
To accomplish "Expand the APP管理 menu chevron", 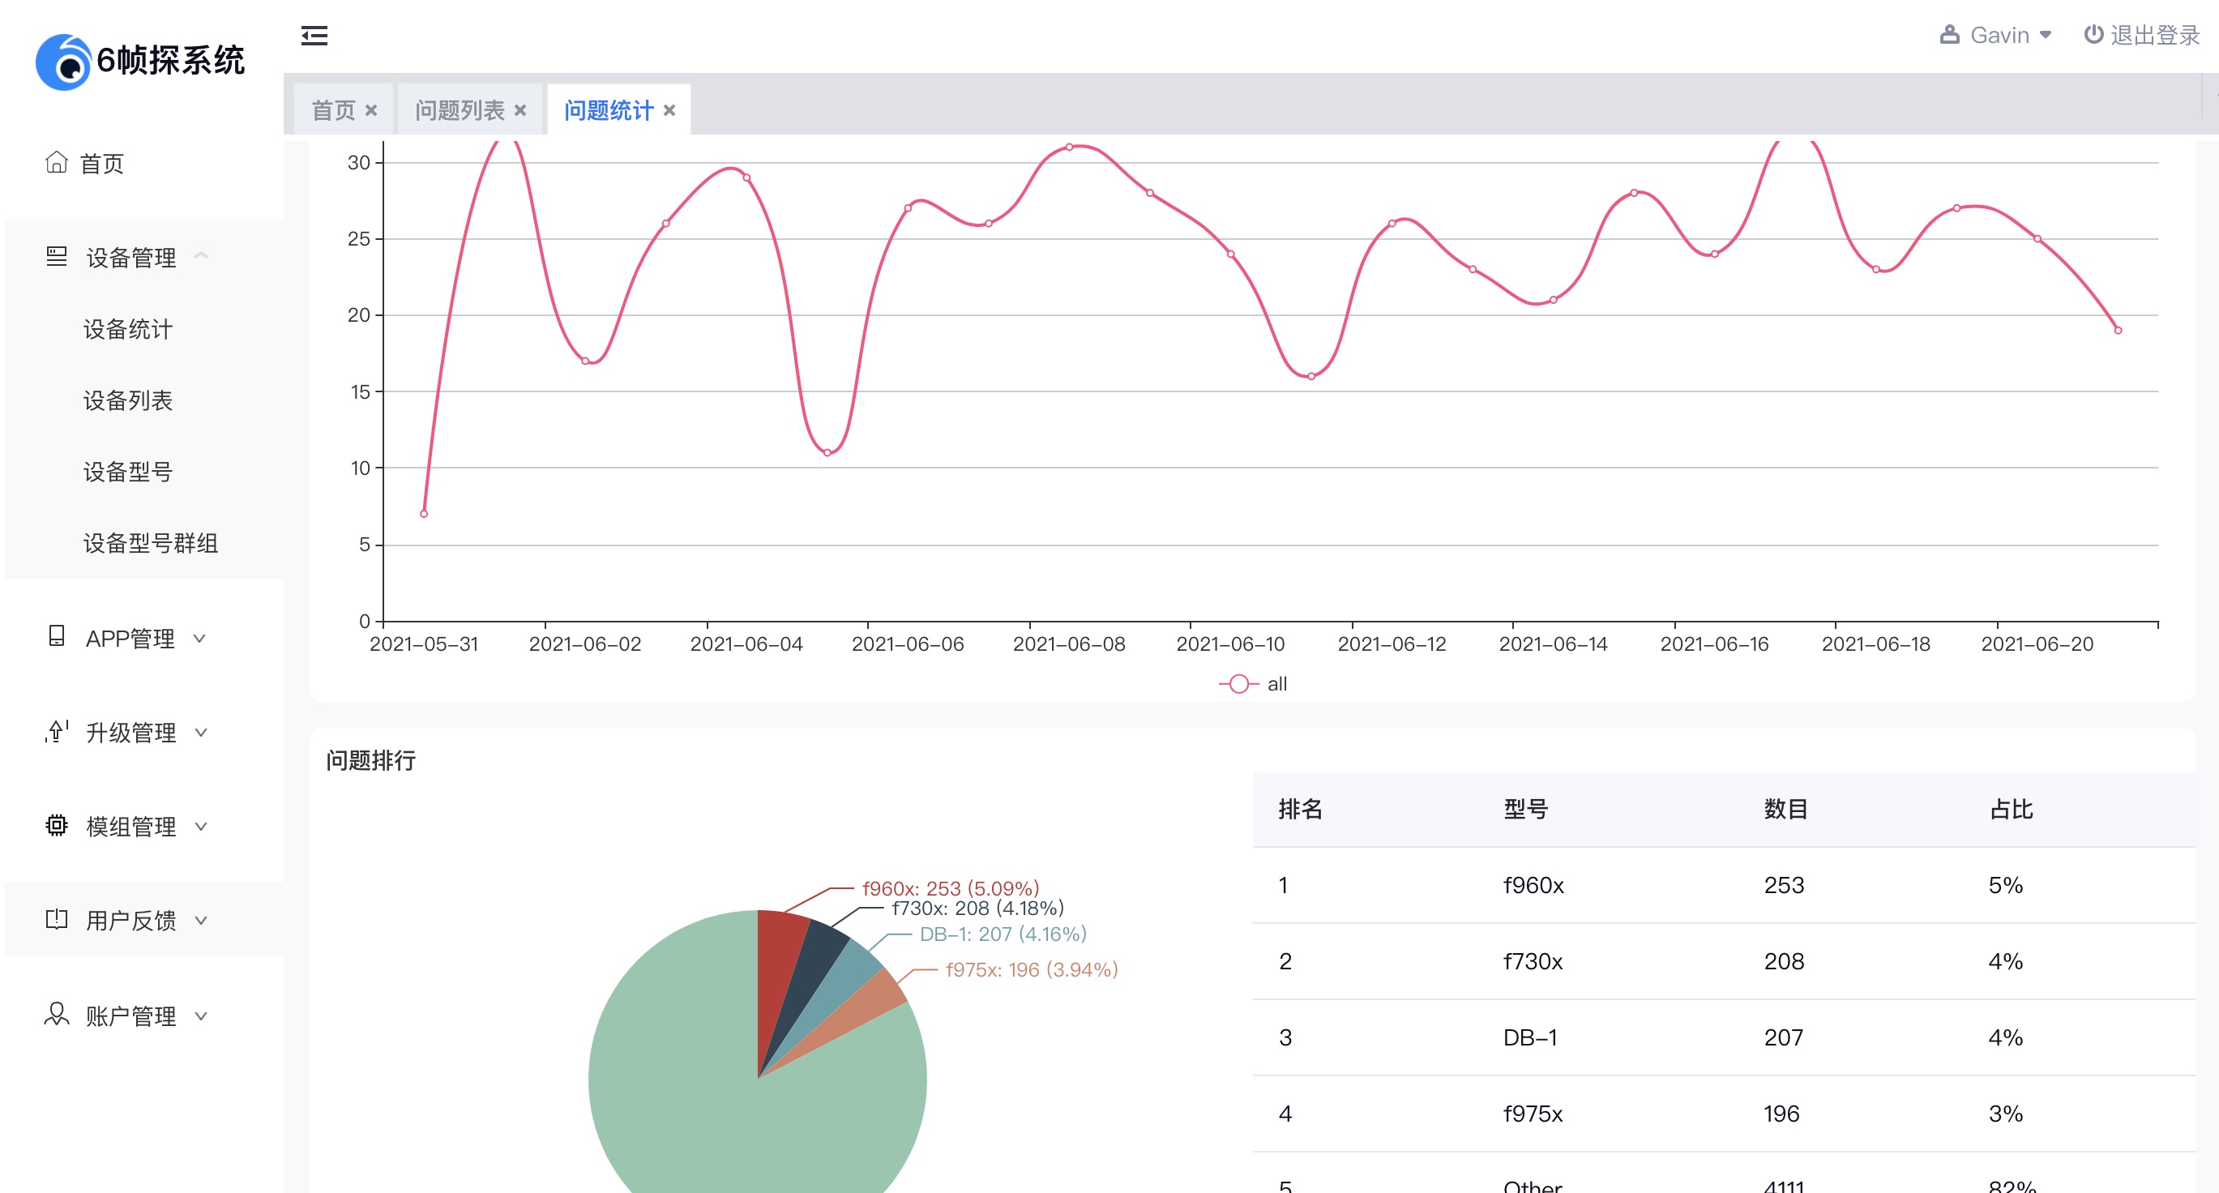I will (x=200, y=639).
